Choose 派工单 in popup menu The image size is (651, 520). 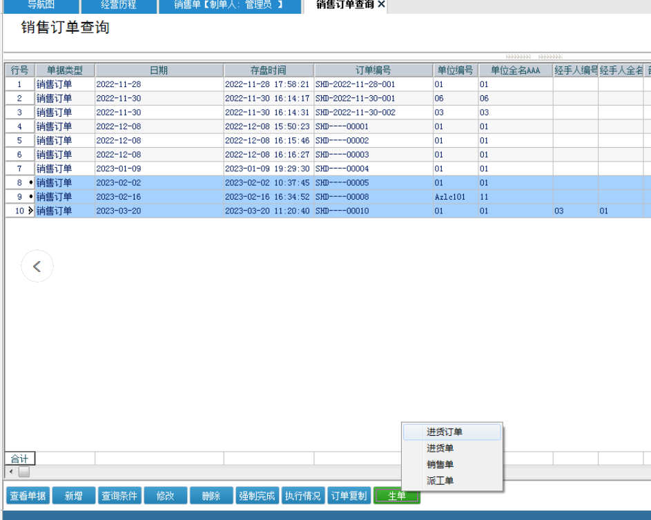452,481
